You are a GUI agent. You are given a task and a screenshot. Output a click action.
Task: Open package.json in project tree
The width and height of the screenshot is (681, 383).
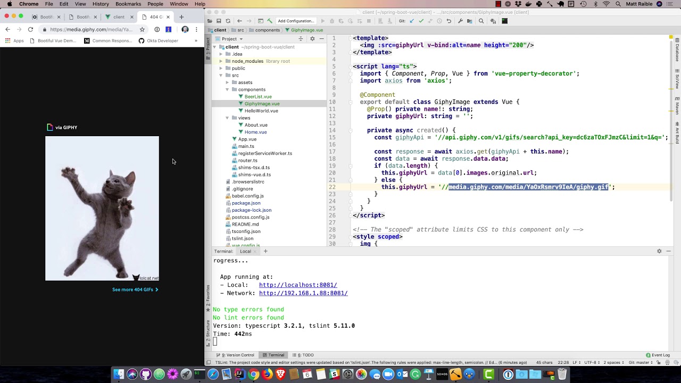pos(246,203)
